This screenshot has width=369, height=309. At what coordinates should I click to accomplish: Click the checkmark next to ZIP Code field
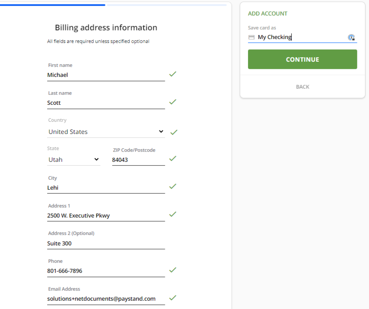coord(173,158)
